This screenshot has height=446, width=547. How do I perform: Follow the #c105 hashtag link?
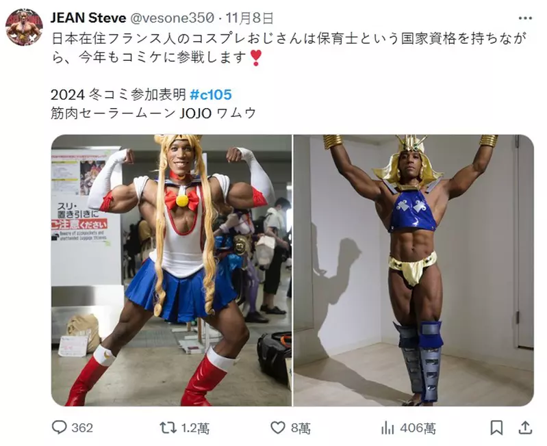click(211, 94)
